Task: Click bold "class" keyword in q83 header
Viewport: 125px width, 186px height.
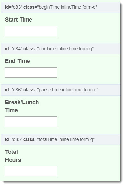Action: [x=29, y=7]
